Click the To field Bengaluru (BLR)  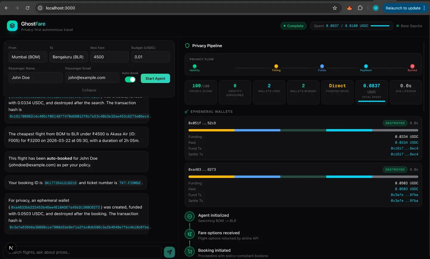(68, 57)
